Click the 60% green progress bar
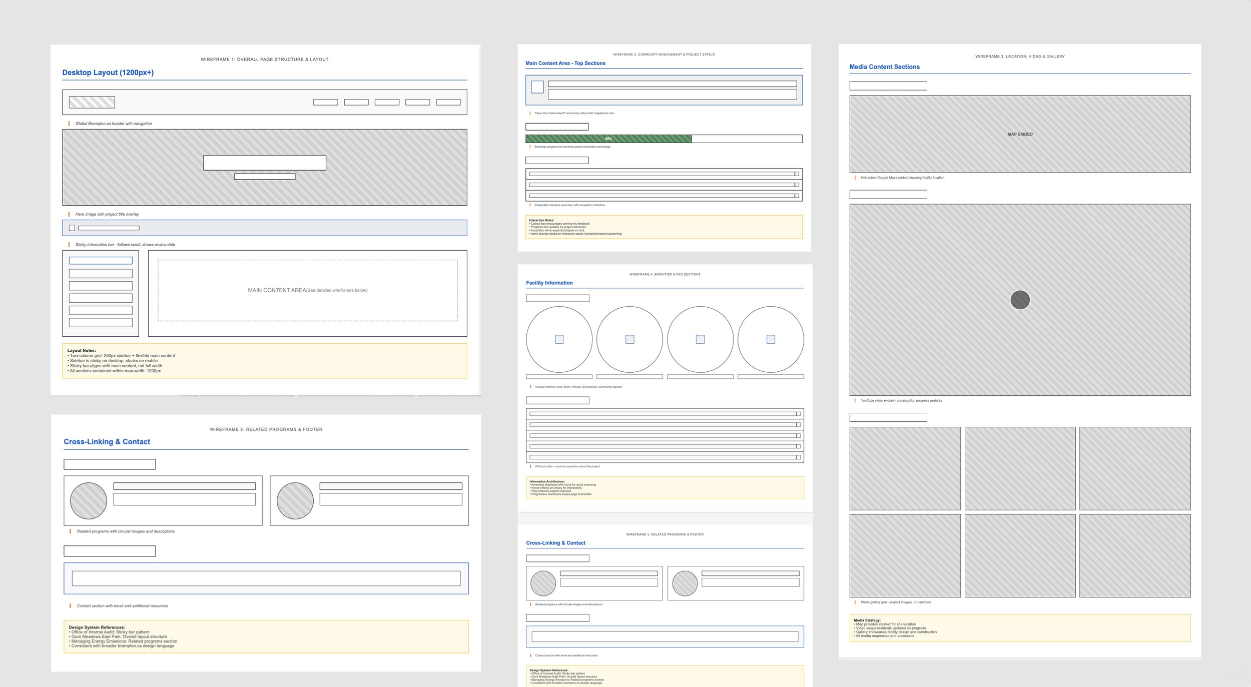Image resolution: width=1251 pixels, height=687 pixels. point(608,139)
